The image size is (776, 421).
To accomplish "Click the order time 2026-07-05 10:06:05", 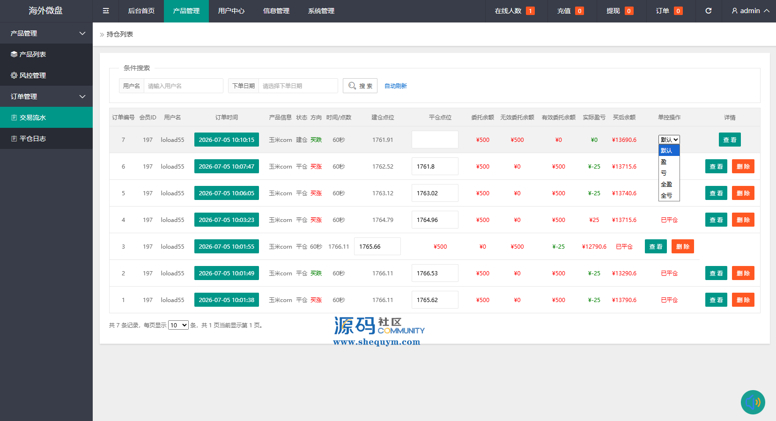I will pos(227,193).
